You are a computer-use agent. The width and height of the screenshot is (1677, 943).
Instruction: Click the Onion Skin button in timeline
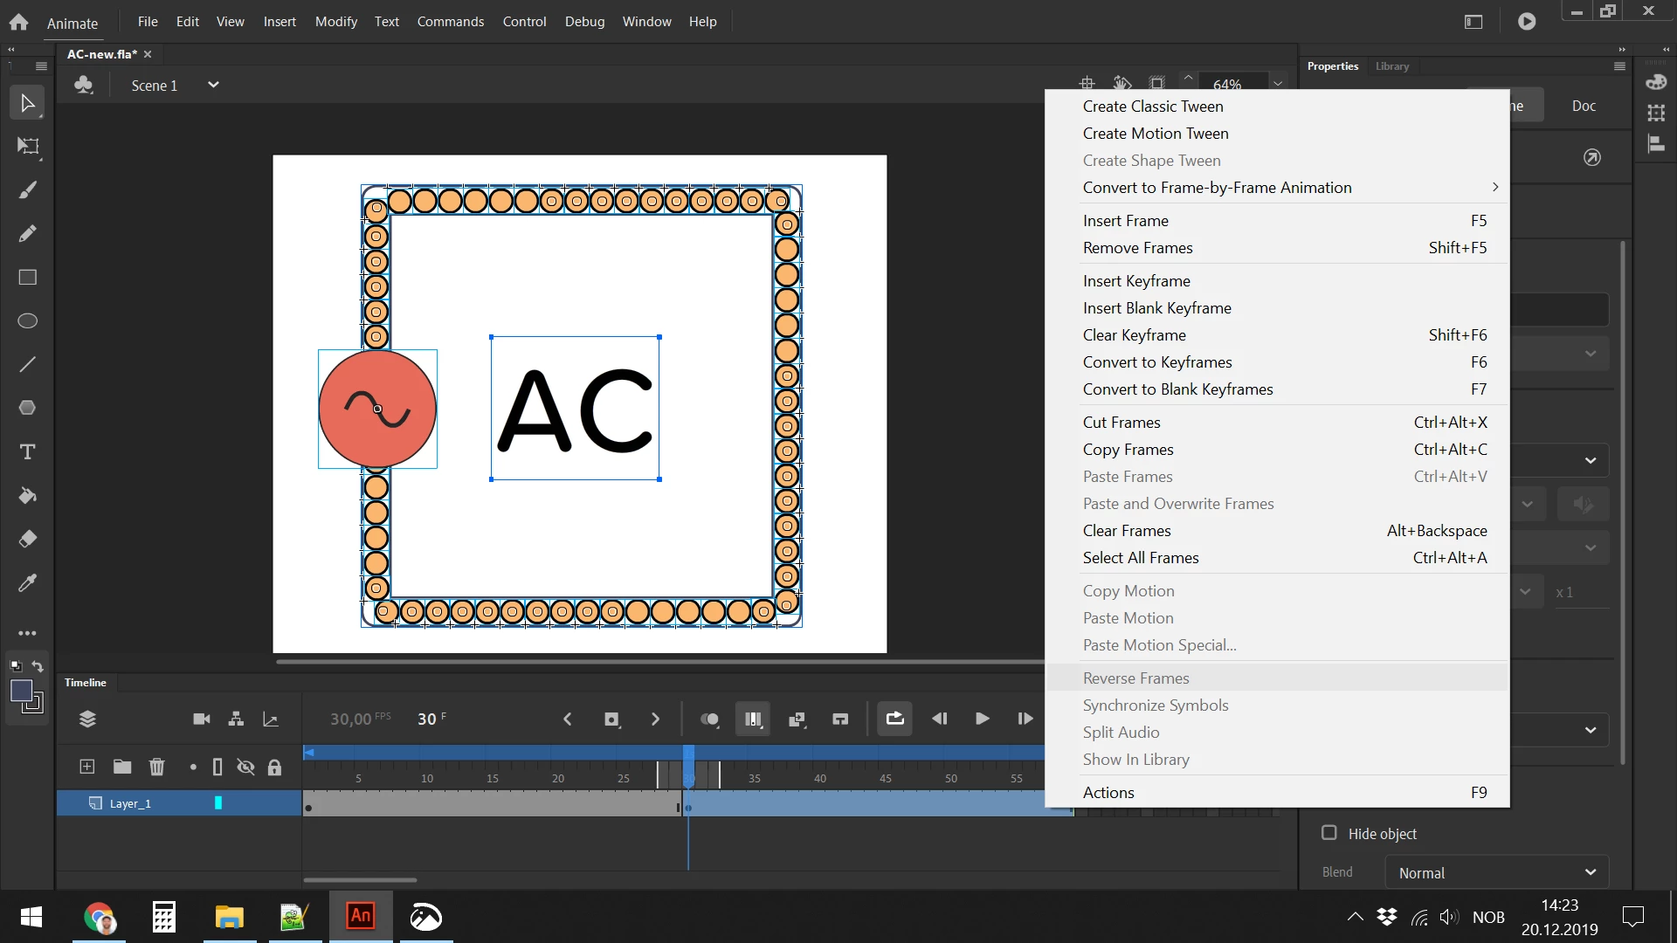tap(709, 719)
